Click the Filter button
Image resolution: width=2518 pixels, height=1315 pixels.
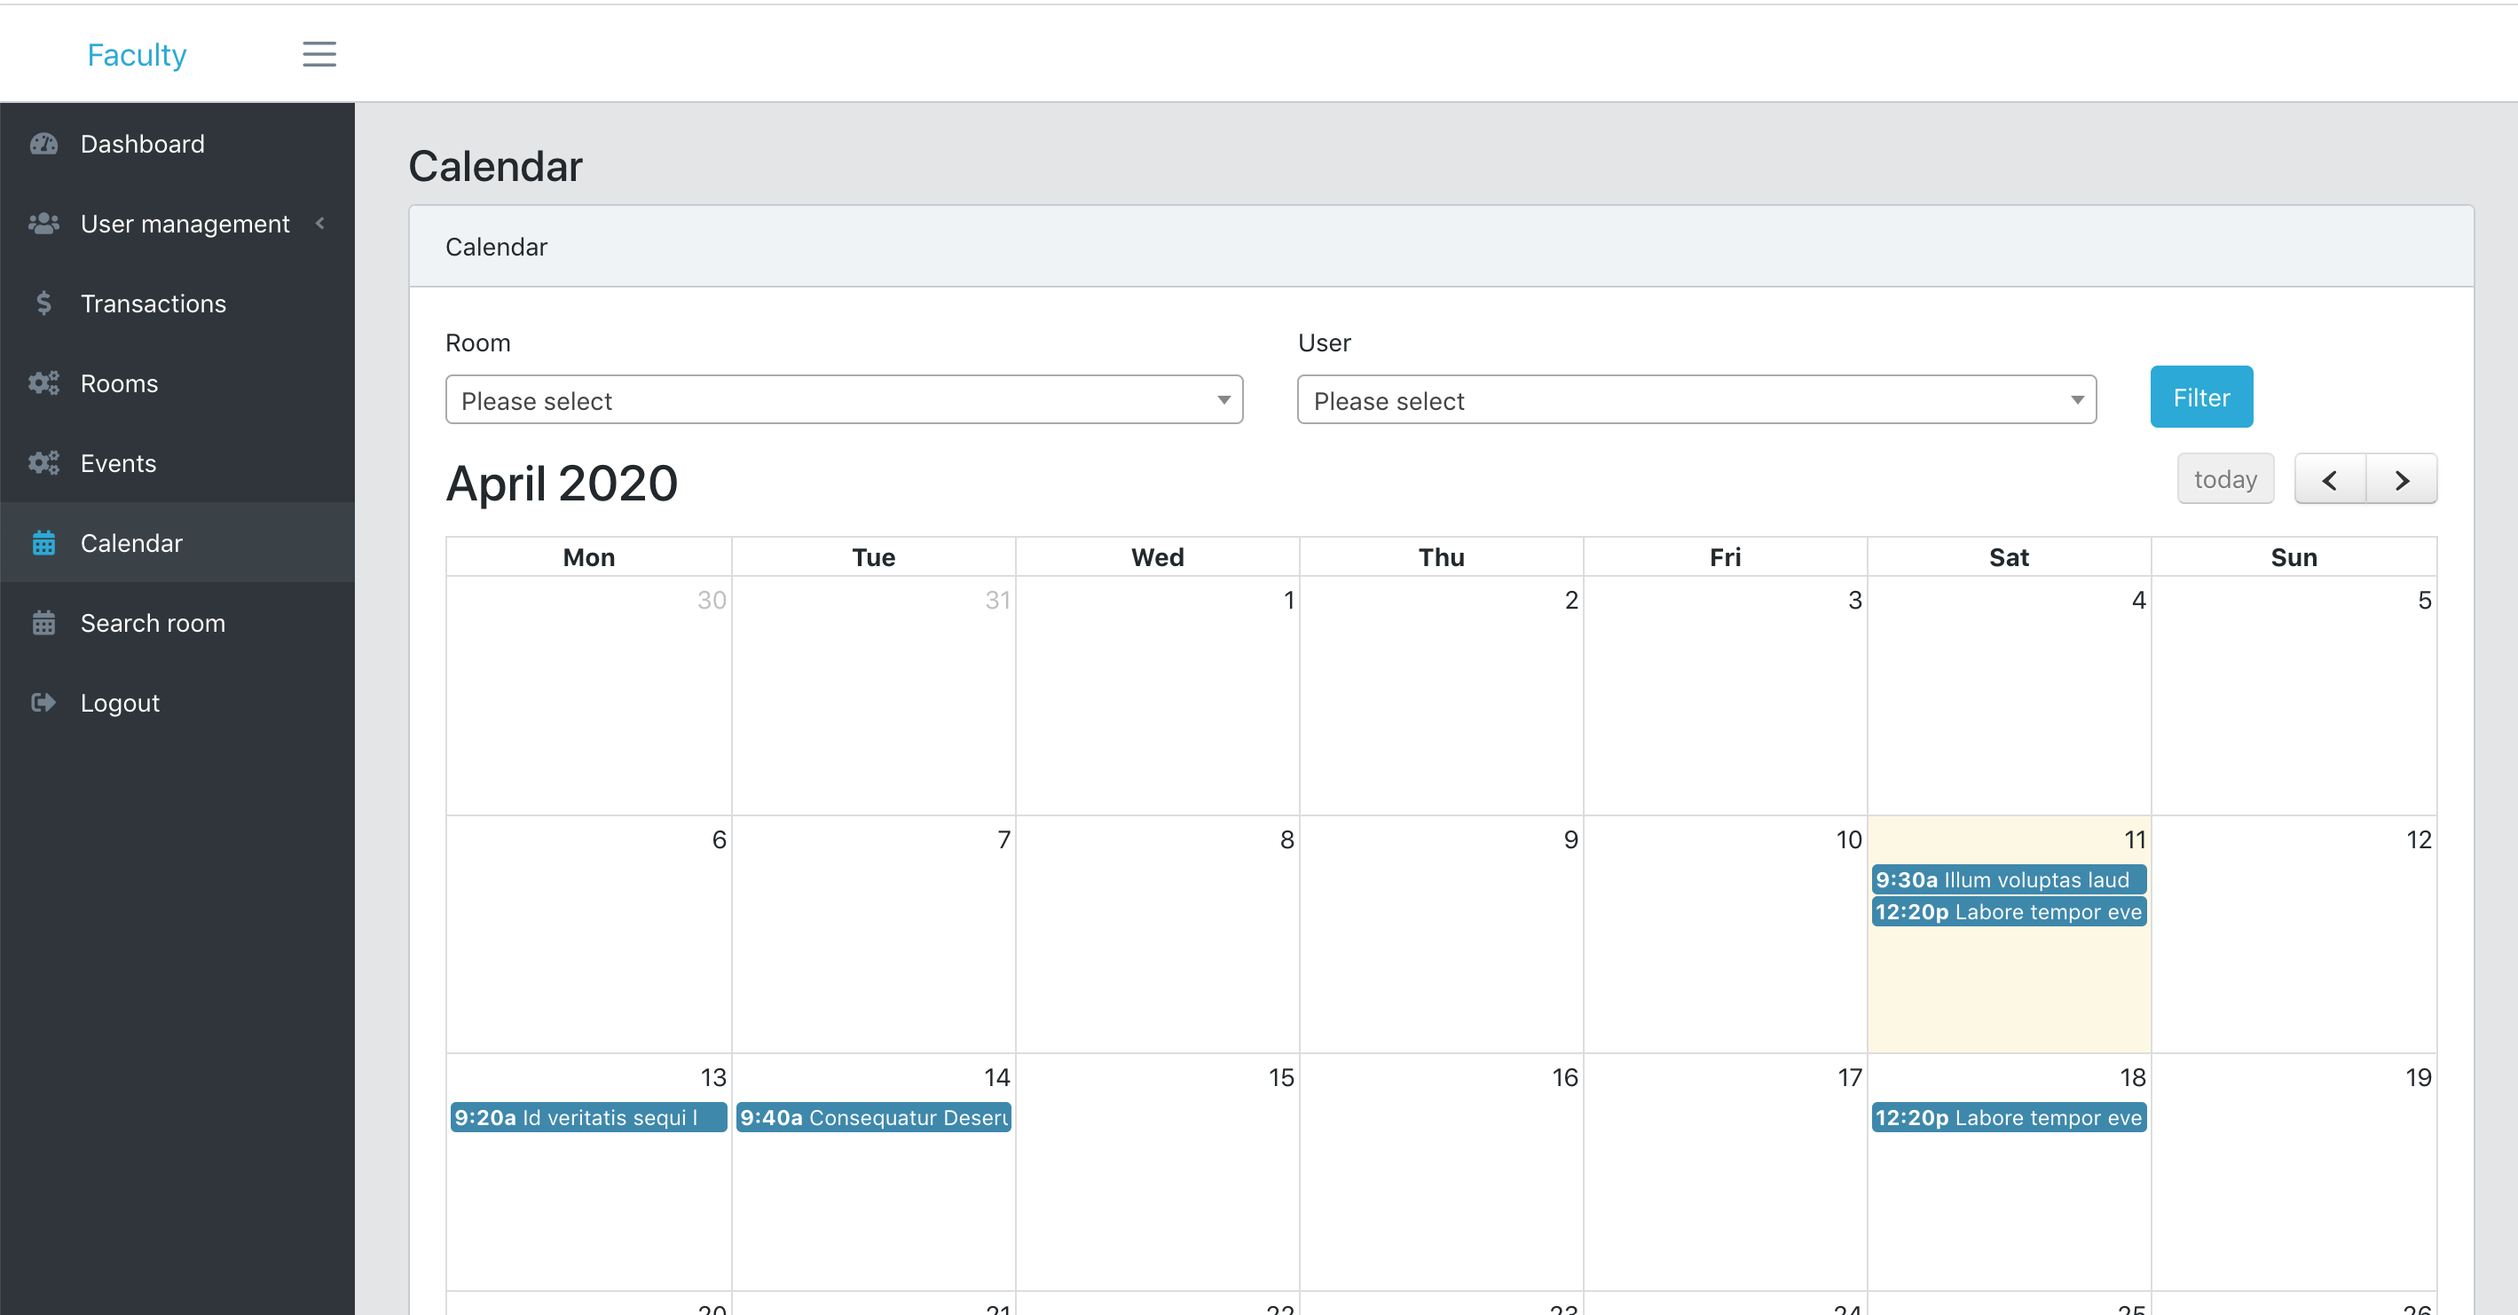(2199, 396)
